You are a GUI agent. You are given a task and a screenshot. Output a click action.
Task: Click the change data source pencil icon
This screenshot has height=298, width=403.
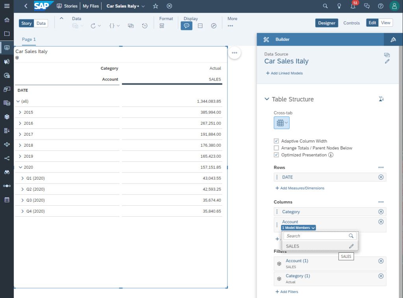pos(387,61)
